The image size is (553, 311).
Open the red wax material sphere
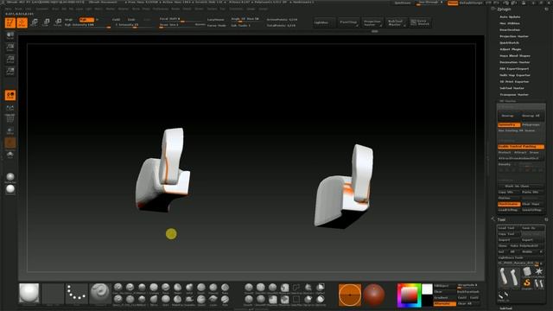[x=374, y=295]
